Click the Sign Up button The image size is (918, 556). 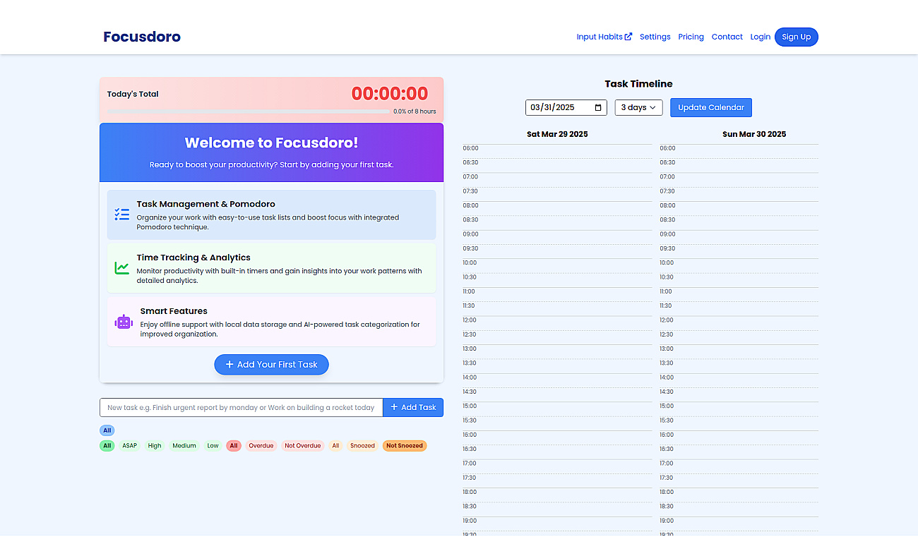click(x=797, y=37)
